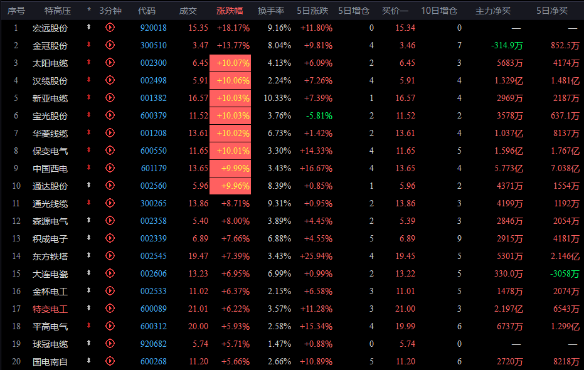Open the 3分钟 play icon for 金冠股份
This screenshot has width=584, height=370.
[110, 45]
